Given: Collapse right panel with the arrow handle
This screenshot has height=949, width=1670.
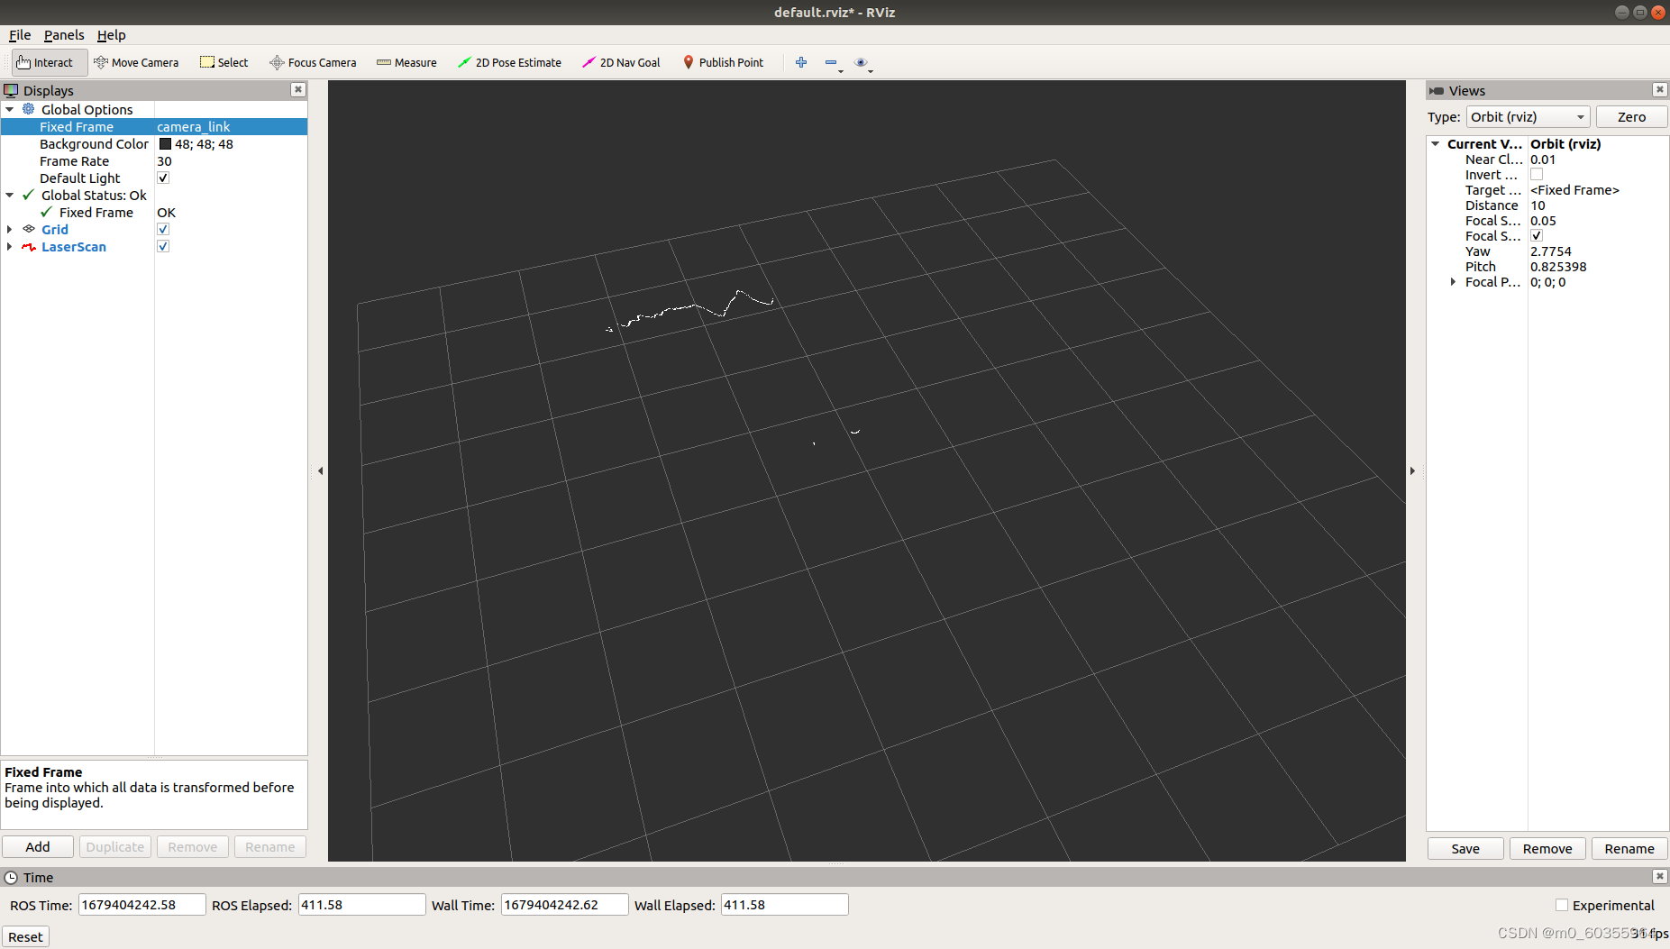Looking at the screenshot, I should click(1412, 470).
